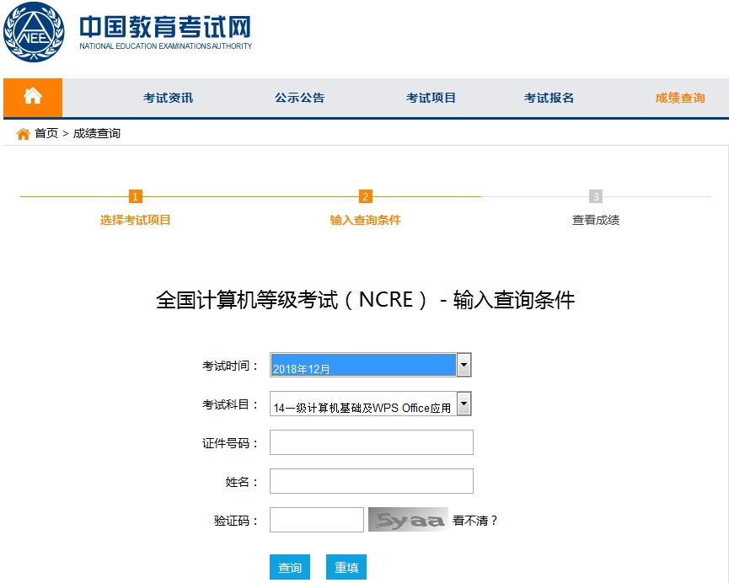Open 公示公告 navigation menu
Image resolution: width=729 pixels, height=583 pixels.
point(299,98)
